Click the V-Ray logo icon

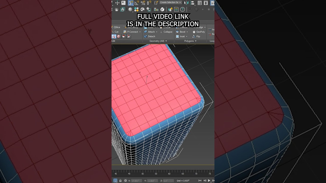pyautogui.click(x=162, y=9)
